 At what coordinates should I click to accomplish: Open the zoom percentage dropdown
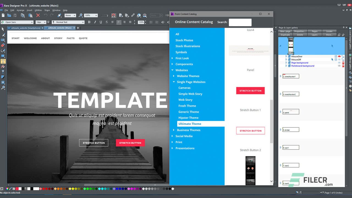pyautogui.click(x=96, y=15)
